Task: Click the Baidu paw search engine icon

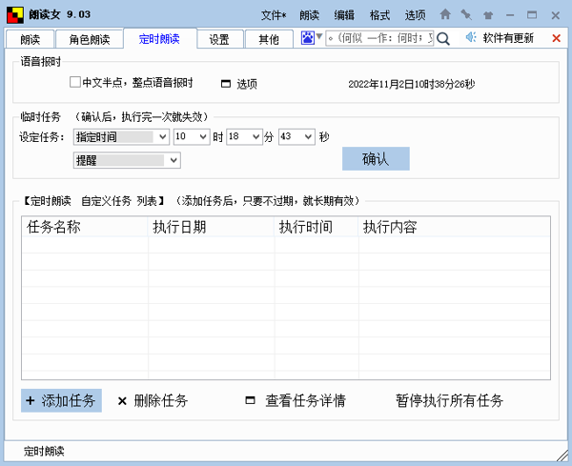Action: tap(308, 38)
